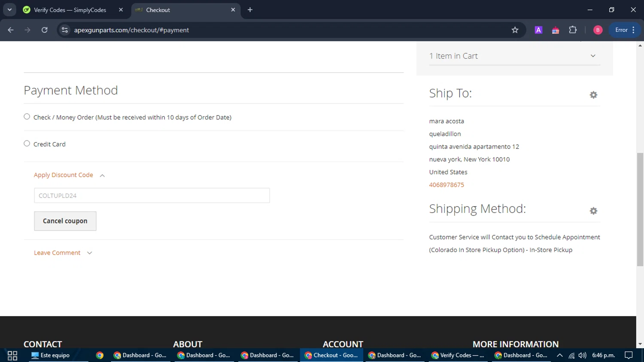Click the MORE INFORMATION footer heading
644x362 pixels.
point(516,344)
